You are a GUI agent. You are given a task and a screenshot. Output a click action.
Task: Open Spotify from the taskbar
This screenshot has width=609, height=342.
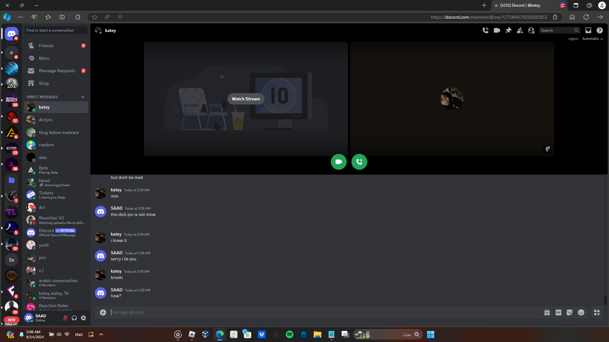point(289,334)
